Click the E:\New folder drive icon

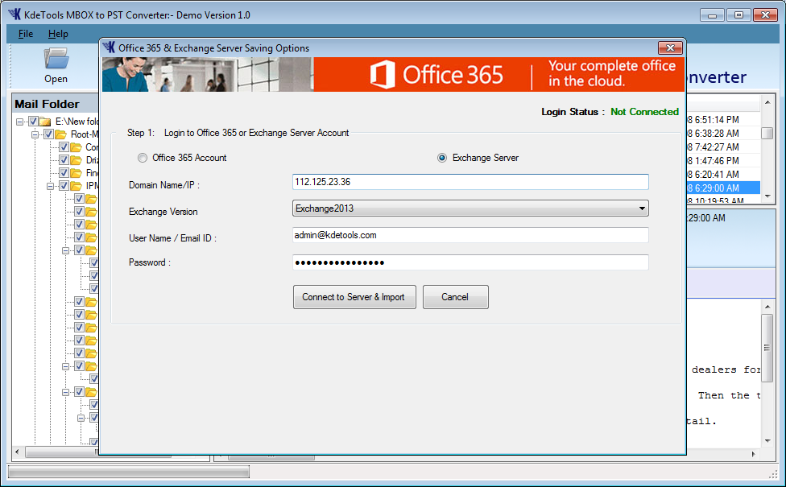45,122
